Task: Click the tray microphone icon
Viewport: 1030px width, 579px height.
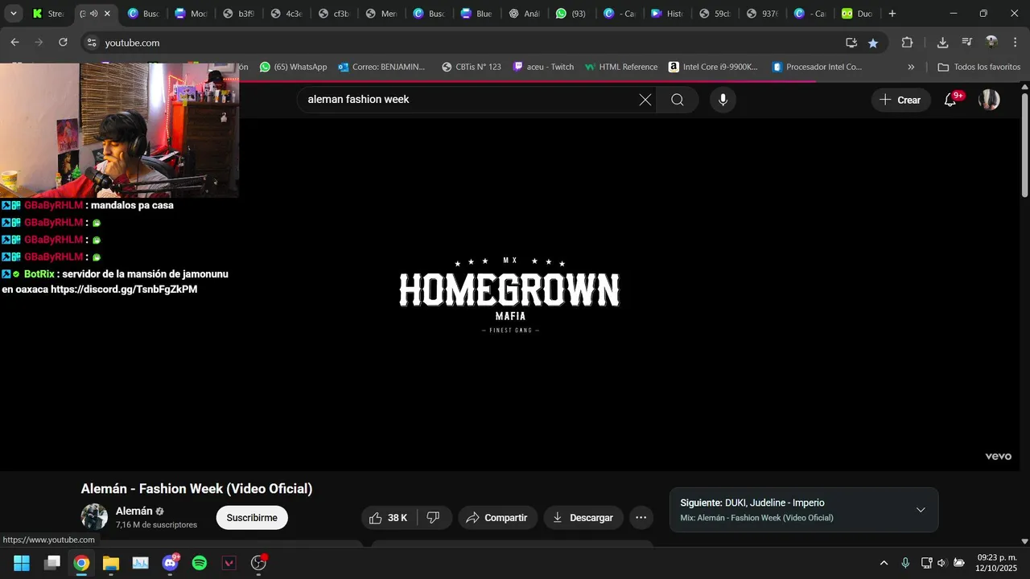Action: click(x=905, y=563)
